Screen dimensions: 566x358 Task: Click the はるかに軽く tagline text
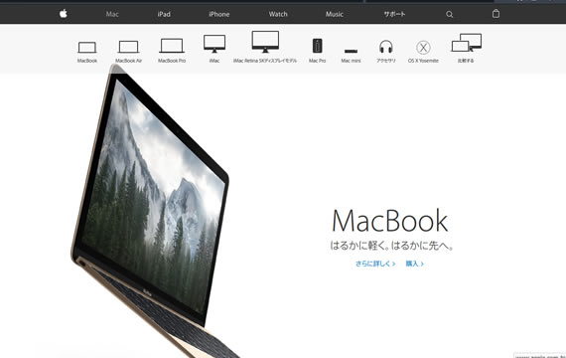tap(391, 246)
